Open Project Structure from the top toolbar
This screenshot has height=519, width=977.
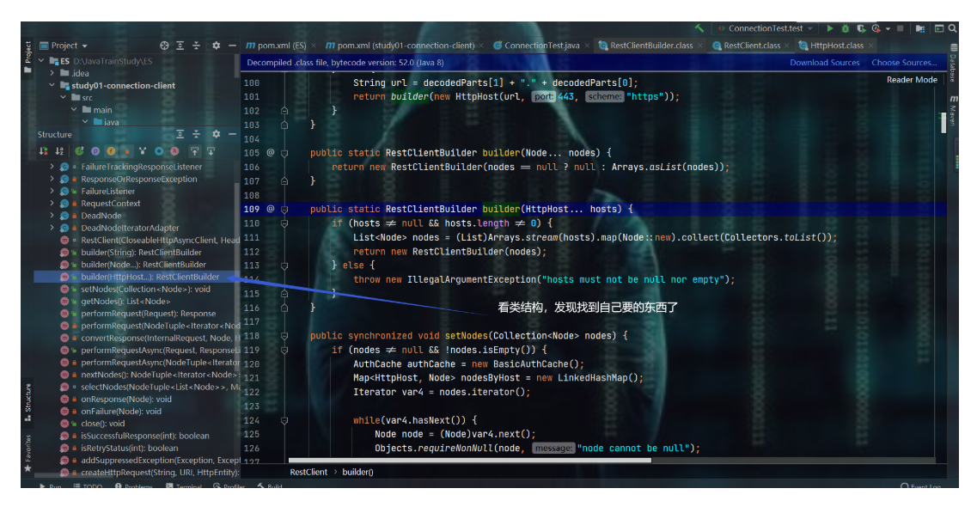coord(920,28)
